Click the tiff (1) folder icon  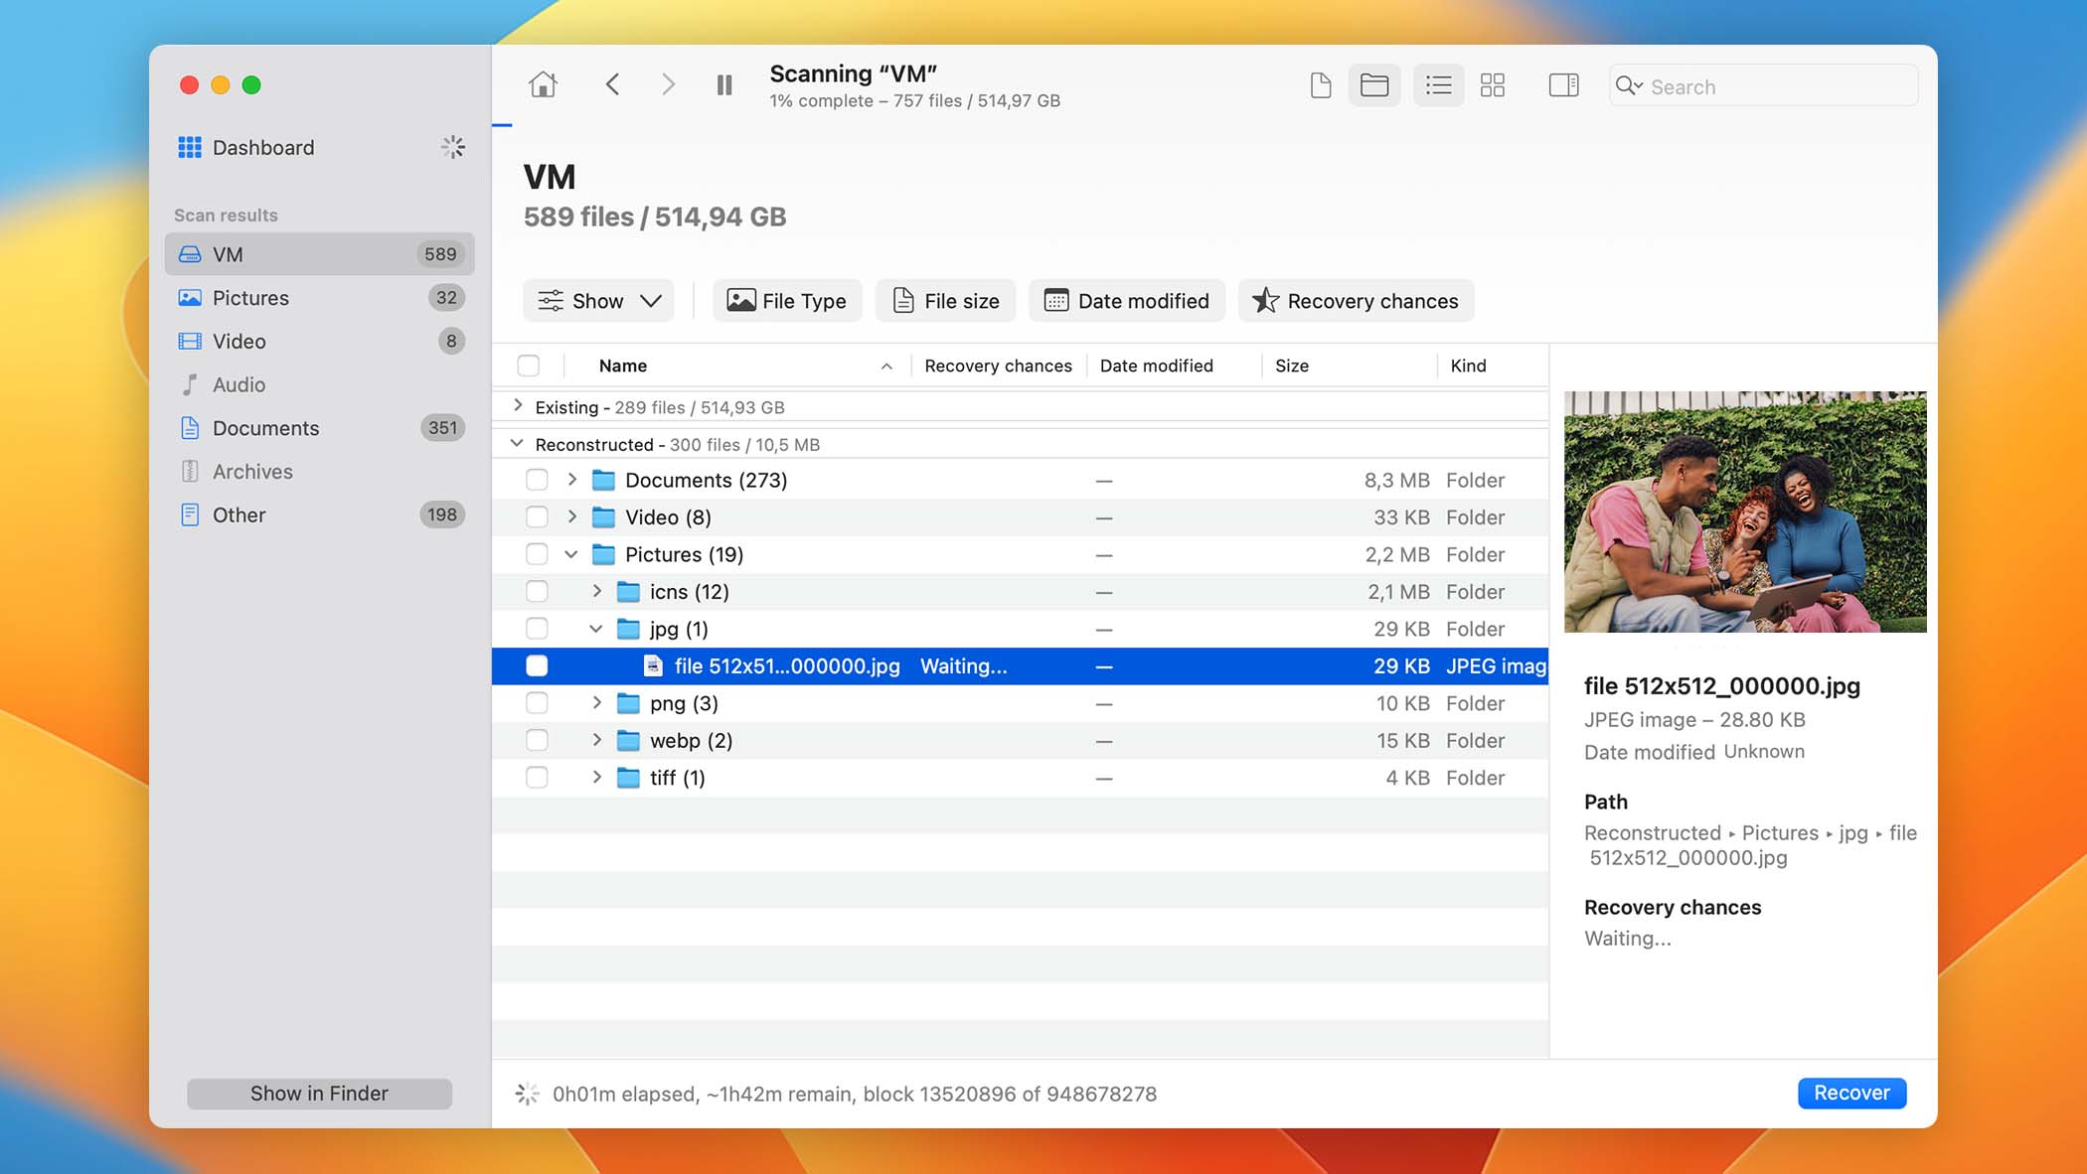pos(628,778)
